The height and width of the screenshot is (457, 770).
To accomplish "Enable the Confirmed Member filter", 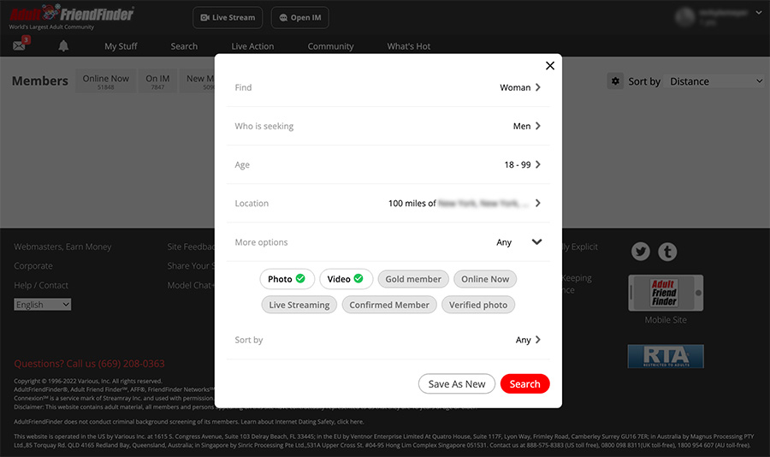I will pyautogui.click(x=389, y=305).
